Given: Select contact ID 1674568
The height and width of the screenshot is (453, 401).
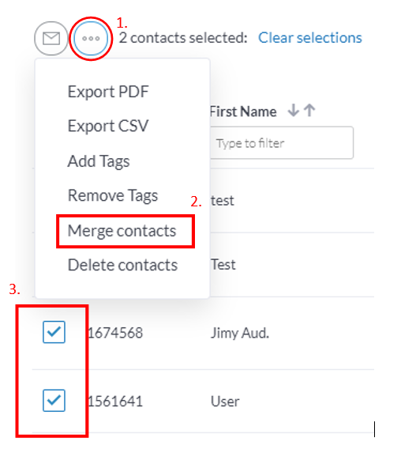Looking at the screenshot, I should coord(115,333).
